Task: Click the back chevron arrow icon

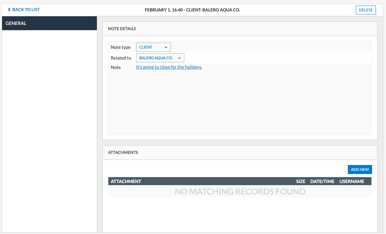Action: 9,10
